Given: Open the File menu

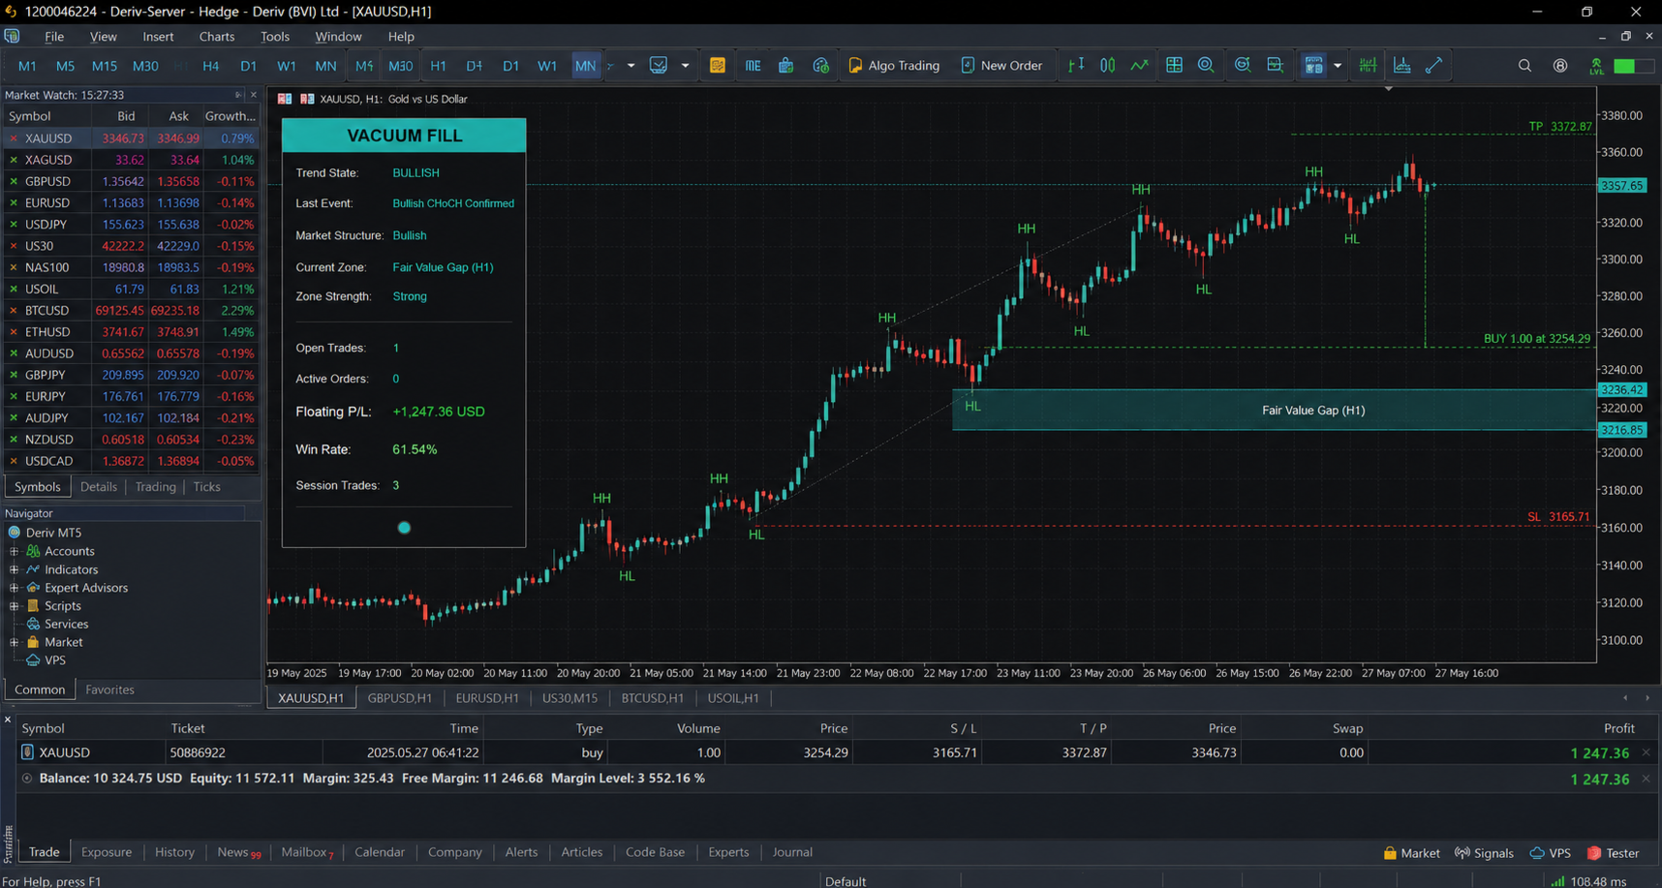Looking at the screenshot, I should point(54,36).
